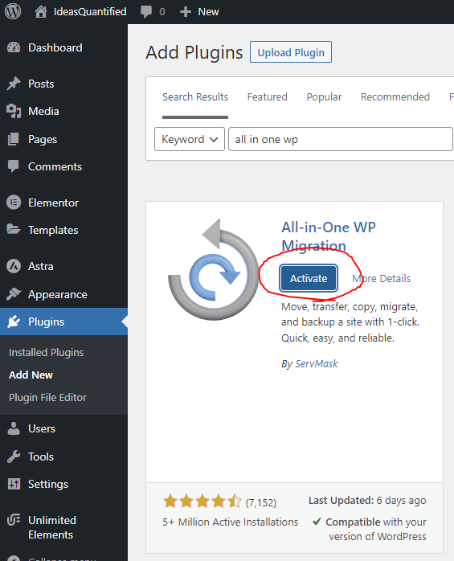This screenshot has width=454, height=561.
Task: Click the Templates folder icon
Action: click(14, 230)
